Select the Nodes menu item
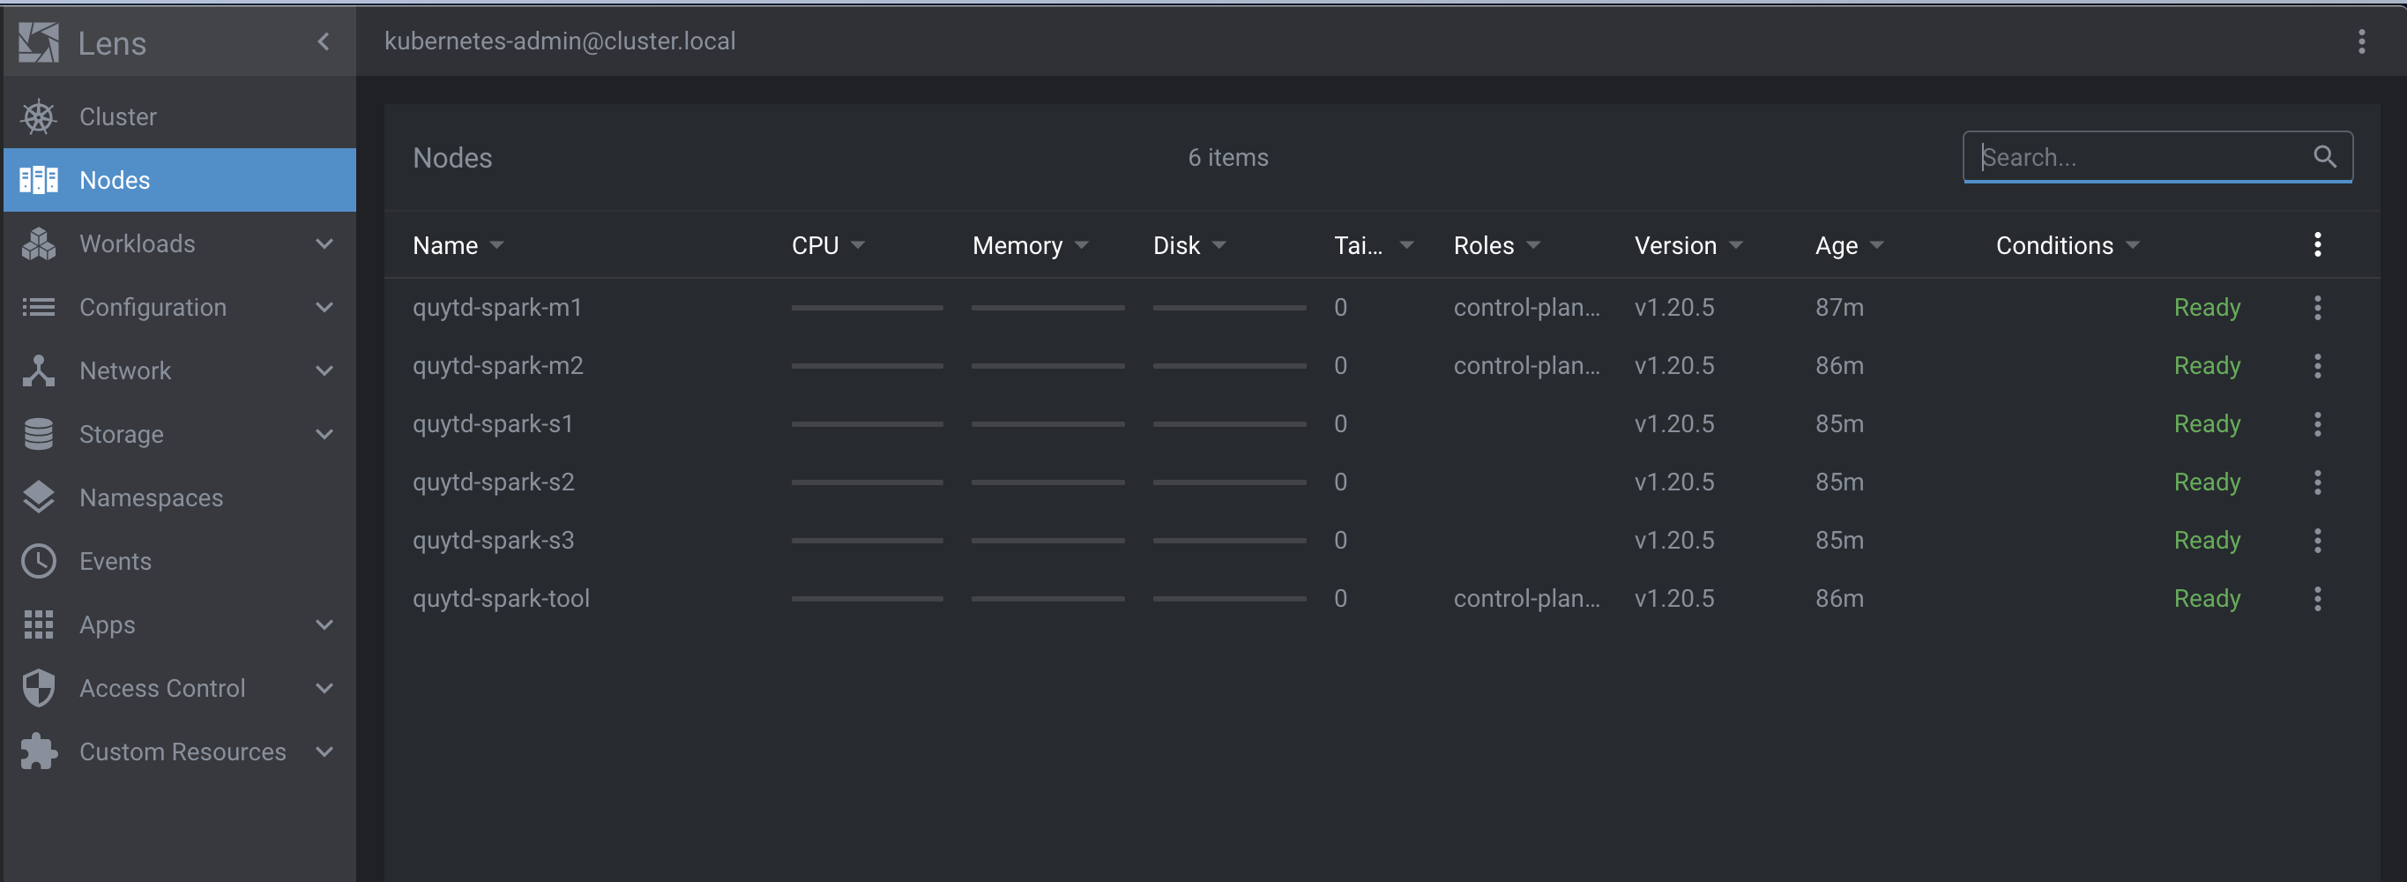 pos(179,180)
